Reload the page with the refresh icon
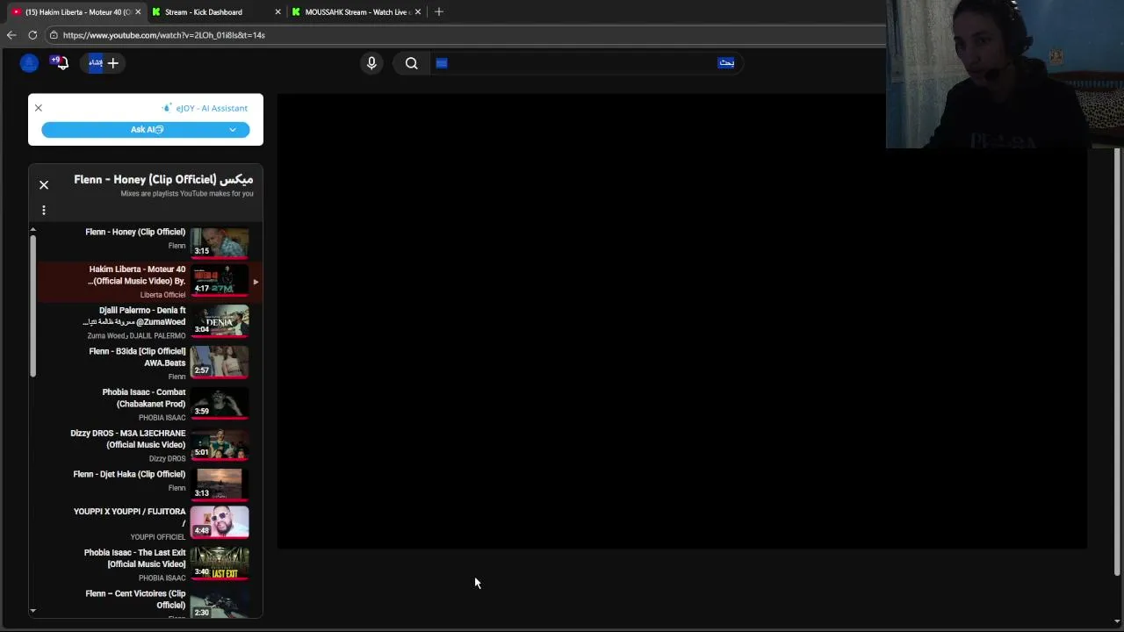Image resolution: width=1124 pixels, height=632 pixels. pos(32,35)
